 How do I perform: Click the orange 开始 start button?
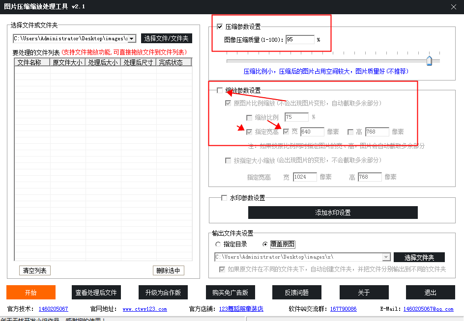click(x=30, y=292)
